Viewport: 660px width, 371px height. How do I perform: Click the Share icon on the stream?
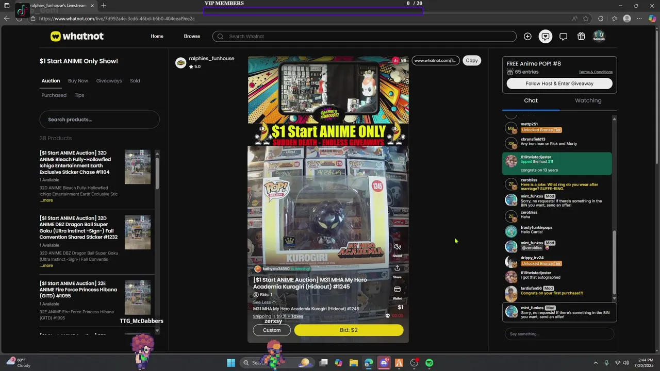tap(397, 268)
